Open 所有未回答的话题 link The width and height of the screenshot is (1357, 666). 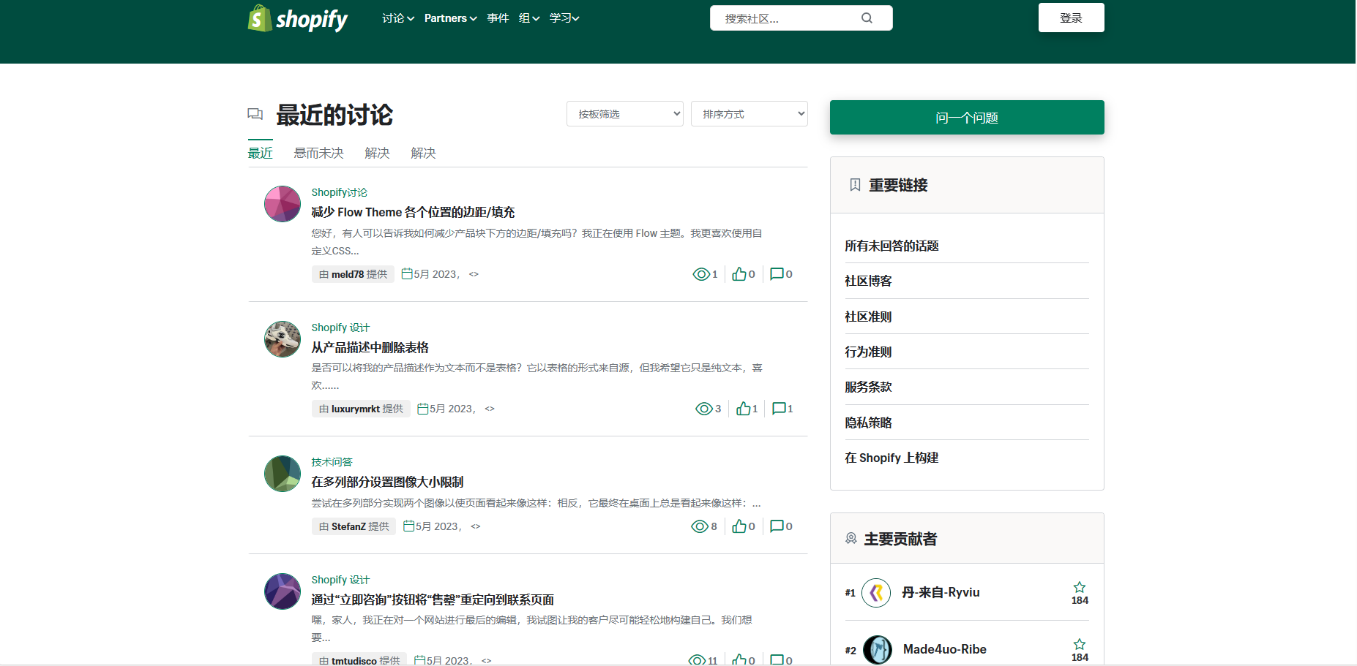[891, 246]
